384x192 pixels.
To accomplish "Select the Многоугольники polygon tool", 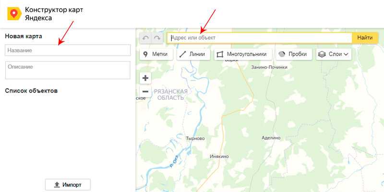I will click(x=243, y=54).
